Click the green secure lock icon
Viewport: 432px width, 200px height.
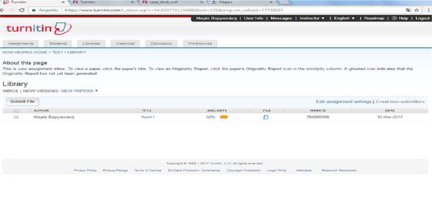34,10
